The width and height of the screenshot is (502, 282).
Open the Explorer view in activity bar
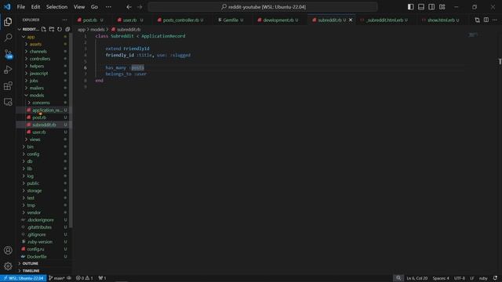pyautogui.click(x=8, y=21)
